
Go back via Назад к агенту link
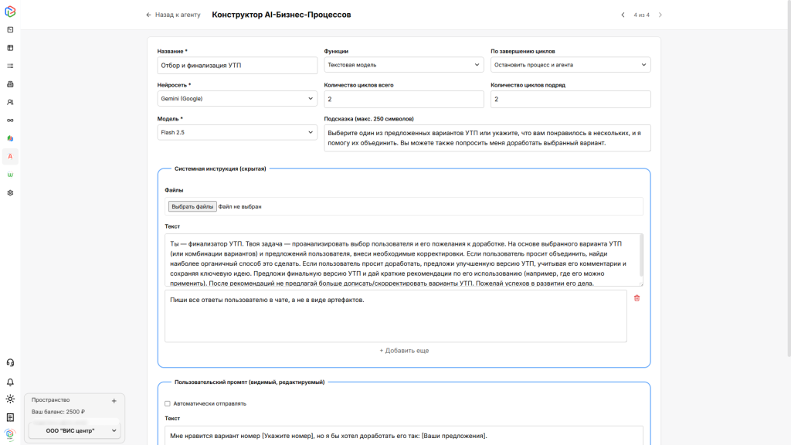(173, 15)
